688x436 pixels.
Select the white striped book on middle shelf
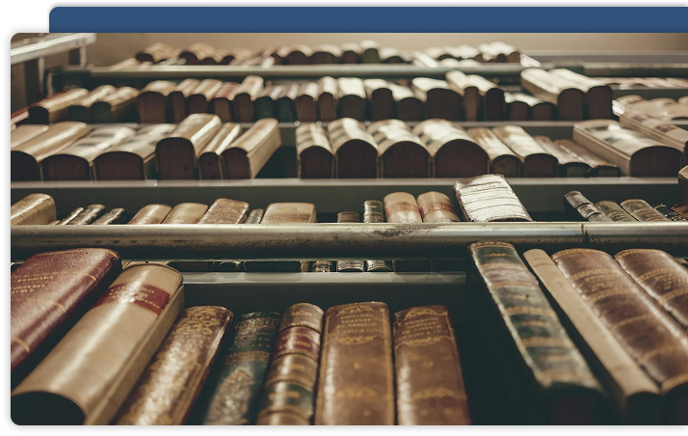pos(490,199)
